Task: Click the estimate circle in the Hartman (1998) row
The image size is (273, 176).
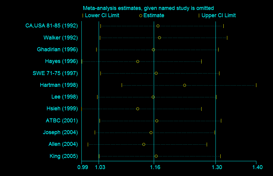Action: click(185, 85)
